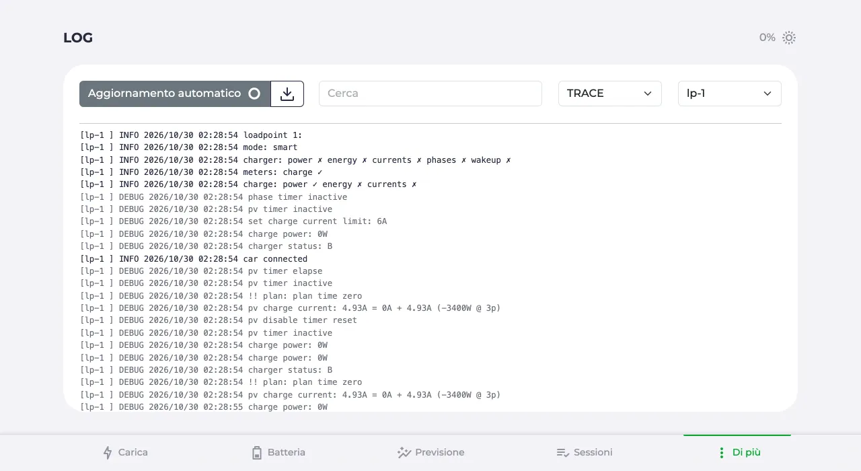The height and width of the screenshot is (471, 861).
Task: Open the TRACE log level dropdown
Action: click(610, 94)
